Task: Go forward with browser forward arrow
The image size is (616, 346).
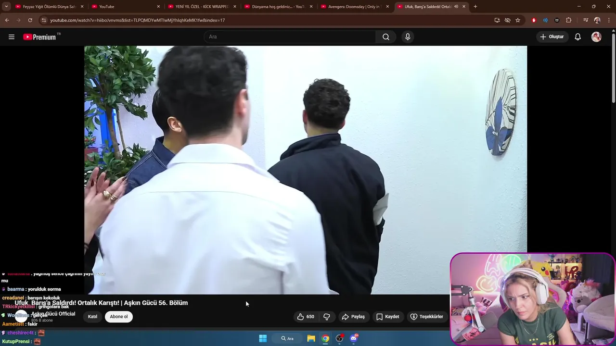Action: [x=18, y=20]
